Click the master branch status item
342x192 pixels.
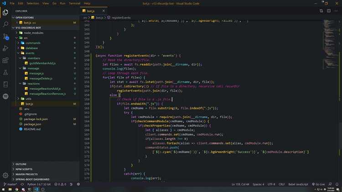click(10, 184)
